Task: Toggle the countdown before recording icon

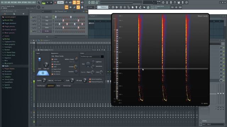Action: (x=74, y=2)
